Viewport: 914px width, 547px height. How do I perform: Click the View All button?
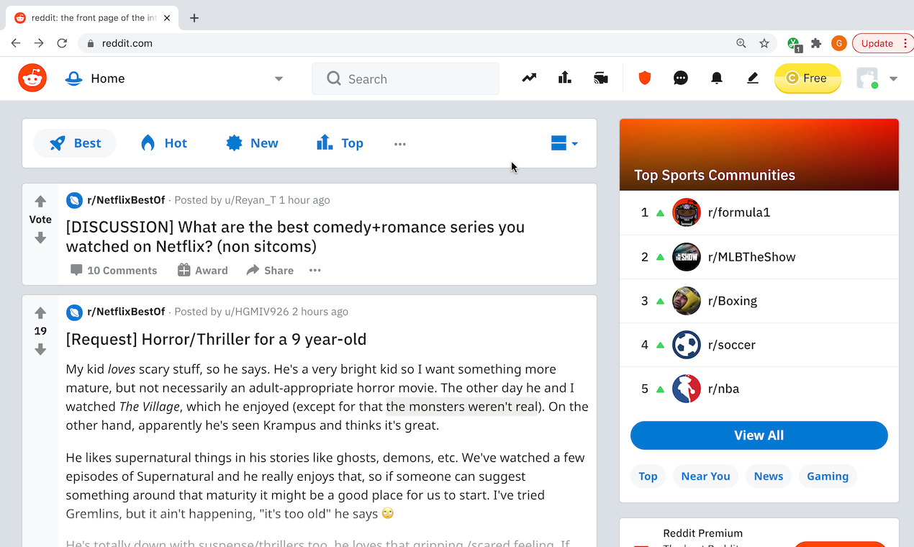click(x=759, y=435)
